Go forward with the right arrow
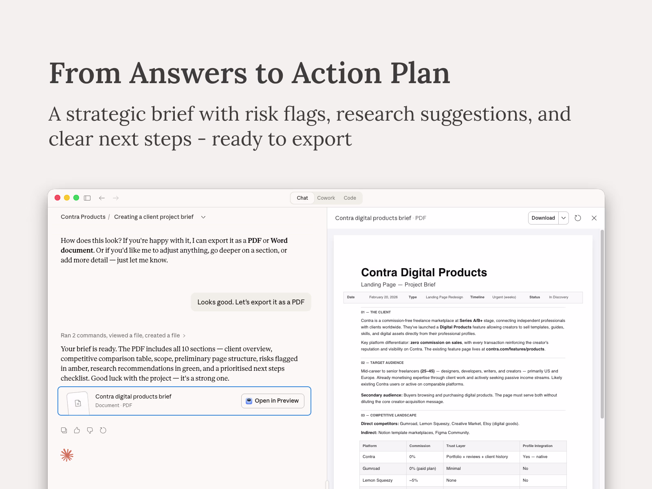The height and width of the screenshot is (489, 652). click(x=116, y=198)
